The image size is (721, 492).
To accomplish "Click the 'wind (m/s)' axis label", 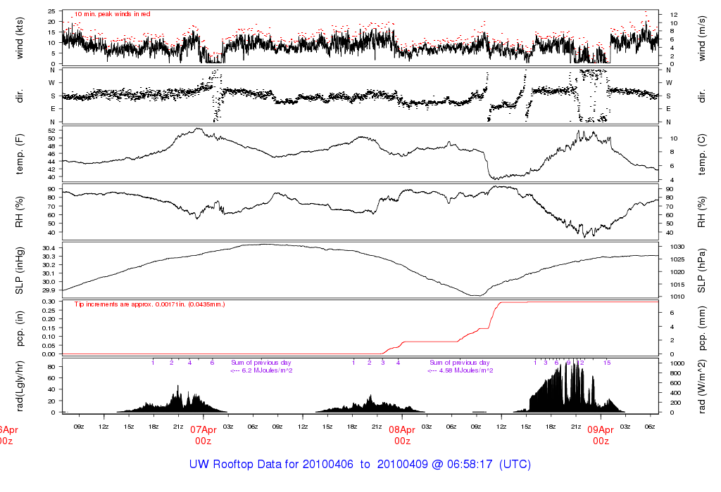I will (702, 39).
